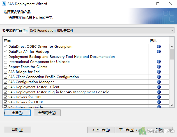Maximize the SAS Deployment Wizard window
This screenshot has width=177, height=137.
158,4
